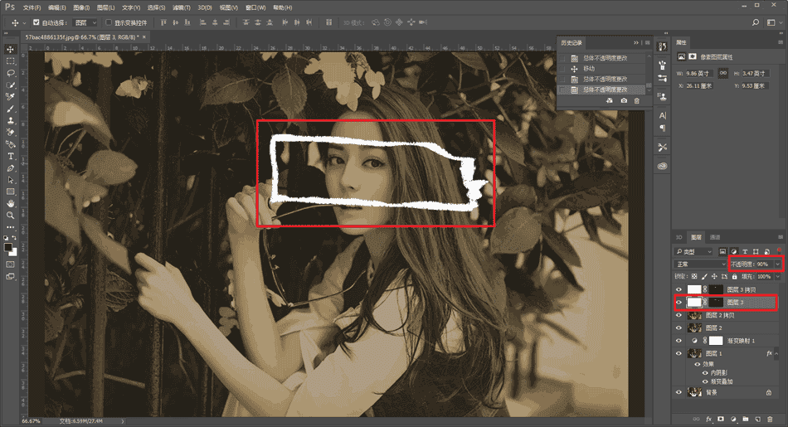Viewport: 788px width, 427px height.
Task: Open the 滤镜(T) menu
Action: [181, 7]
